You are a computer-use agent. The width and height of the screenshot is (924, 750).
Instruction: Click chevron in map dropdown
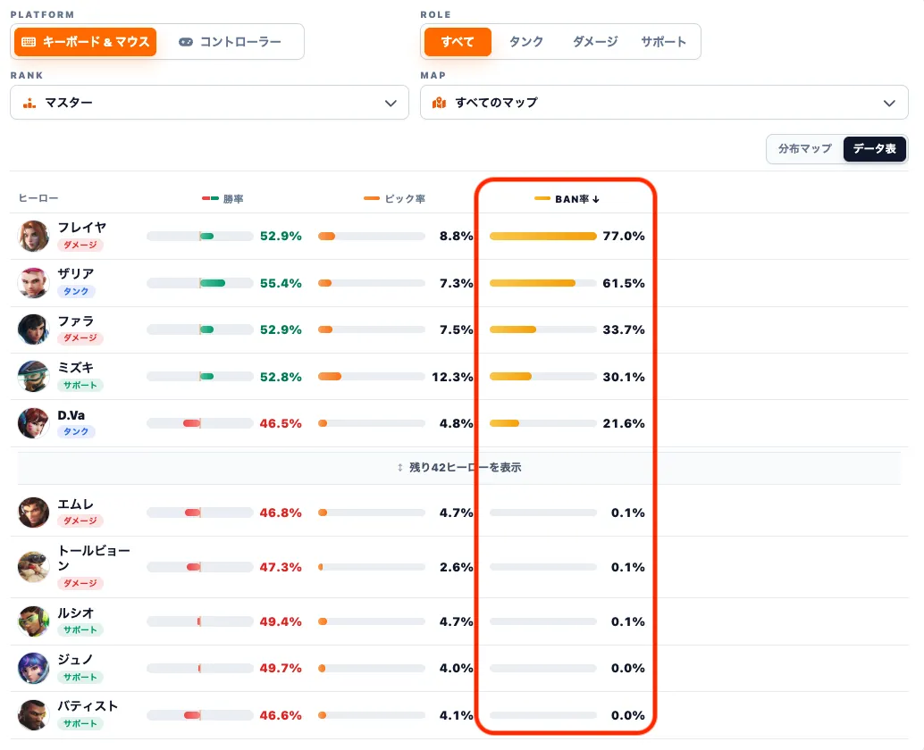pyautogui.click(x=889, y=104)
